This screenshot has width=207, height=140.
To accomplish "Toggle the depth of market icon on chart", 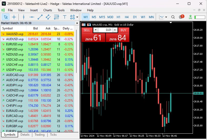I will 84,25.
